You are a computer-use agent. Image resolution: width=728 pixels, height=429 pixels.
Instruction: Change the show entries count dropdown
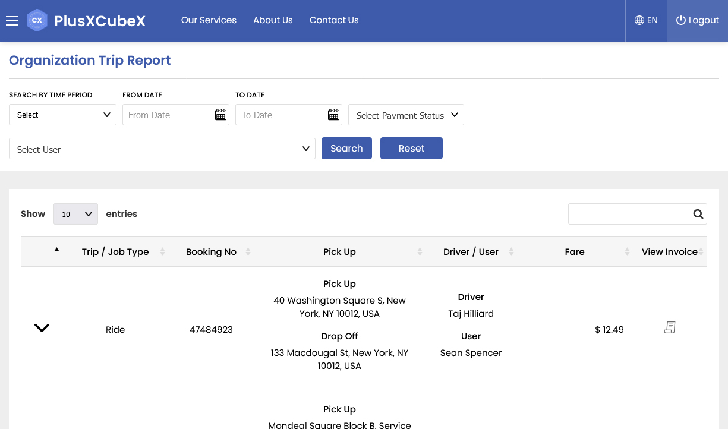(x=75, y=214)
